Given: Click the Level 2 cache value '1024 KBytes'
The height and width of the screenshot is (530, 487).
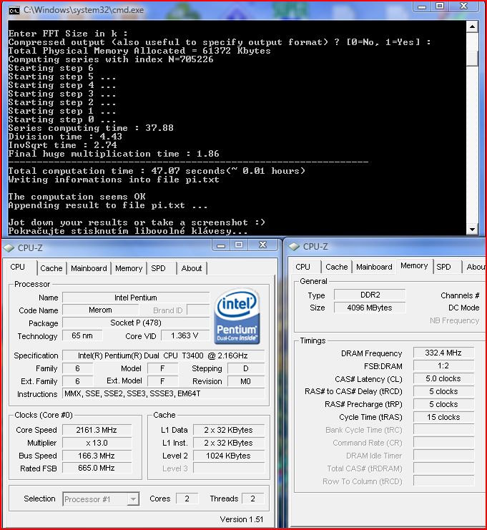Looking at the screenshot, I should point(228,456).
